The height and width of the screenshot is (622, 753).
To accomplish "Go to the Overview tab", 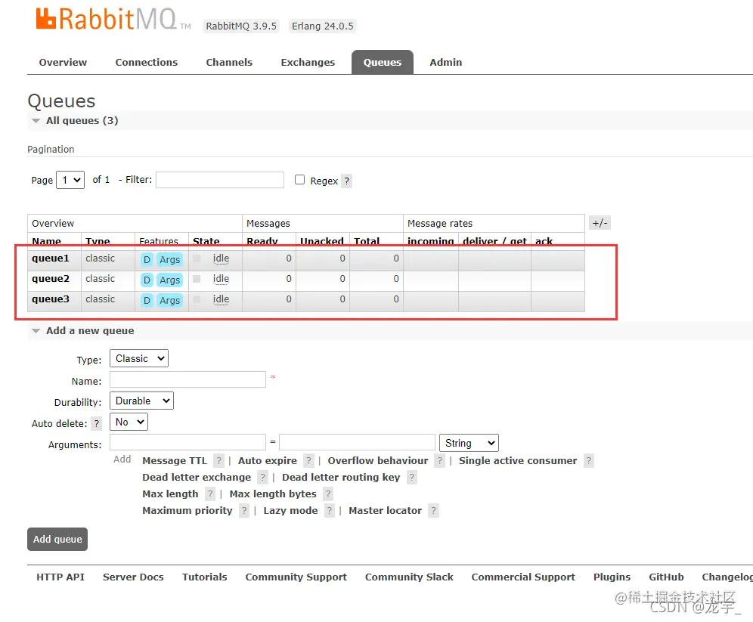I will click(63, 63).
